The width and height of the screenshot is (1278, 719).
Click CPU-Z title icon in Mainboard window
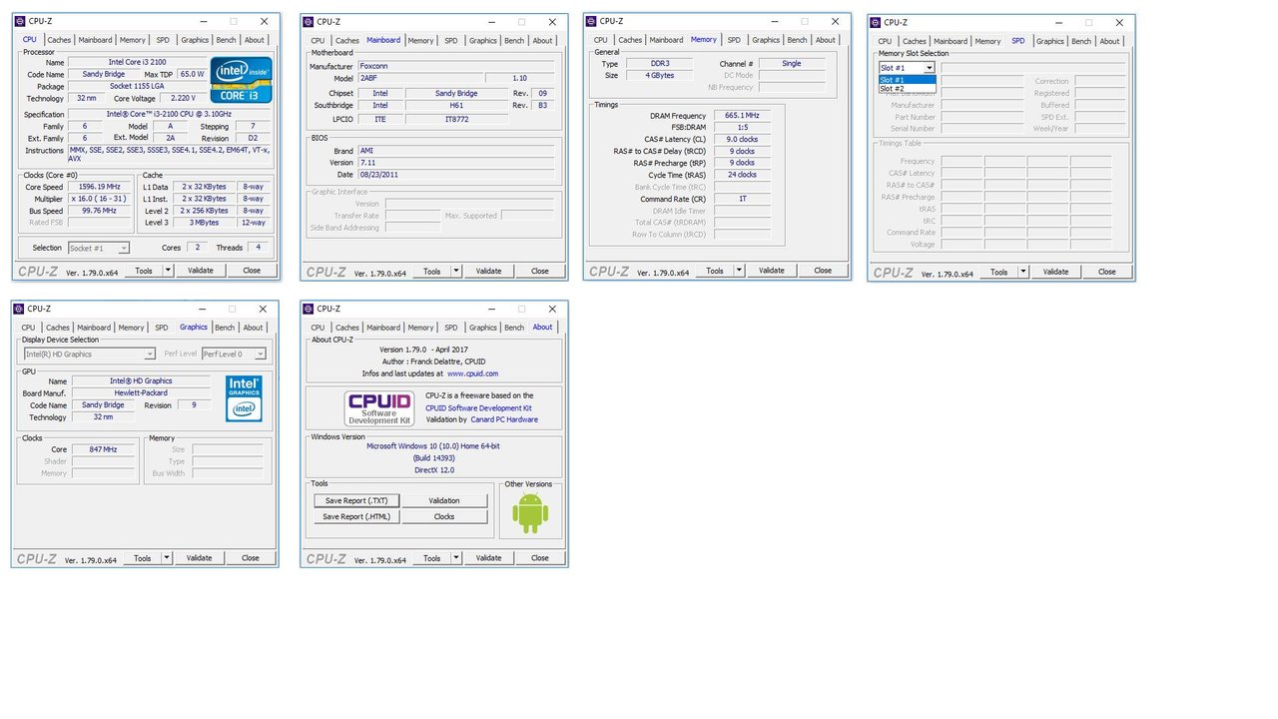point(309,21)
